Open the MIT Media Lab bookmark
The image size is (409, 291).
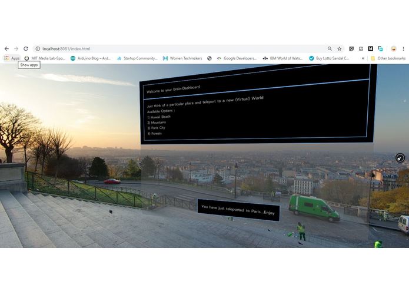pos(45,58)
